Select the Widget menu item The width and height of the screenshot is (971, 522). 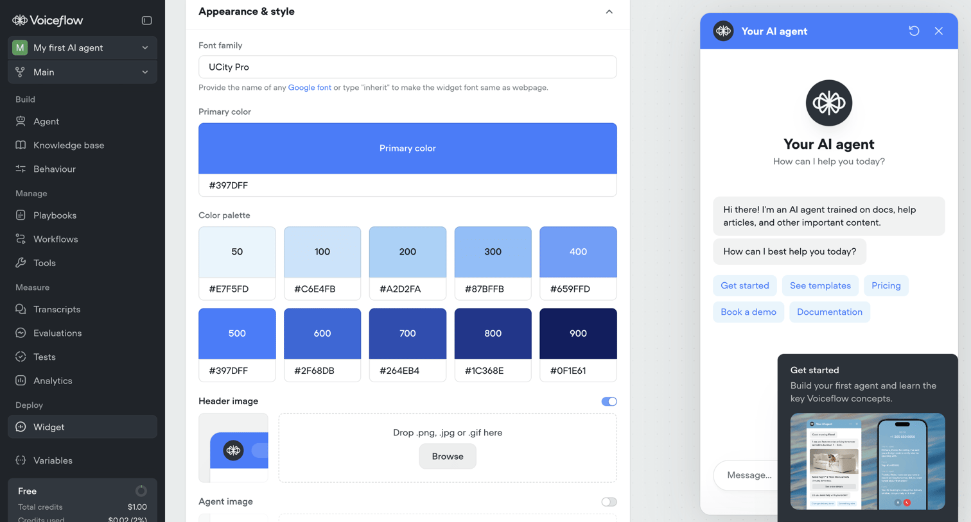pos(82,427)
